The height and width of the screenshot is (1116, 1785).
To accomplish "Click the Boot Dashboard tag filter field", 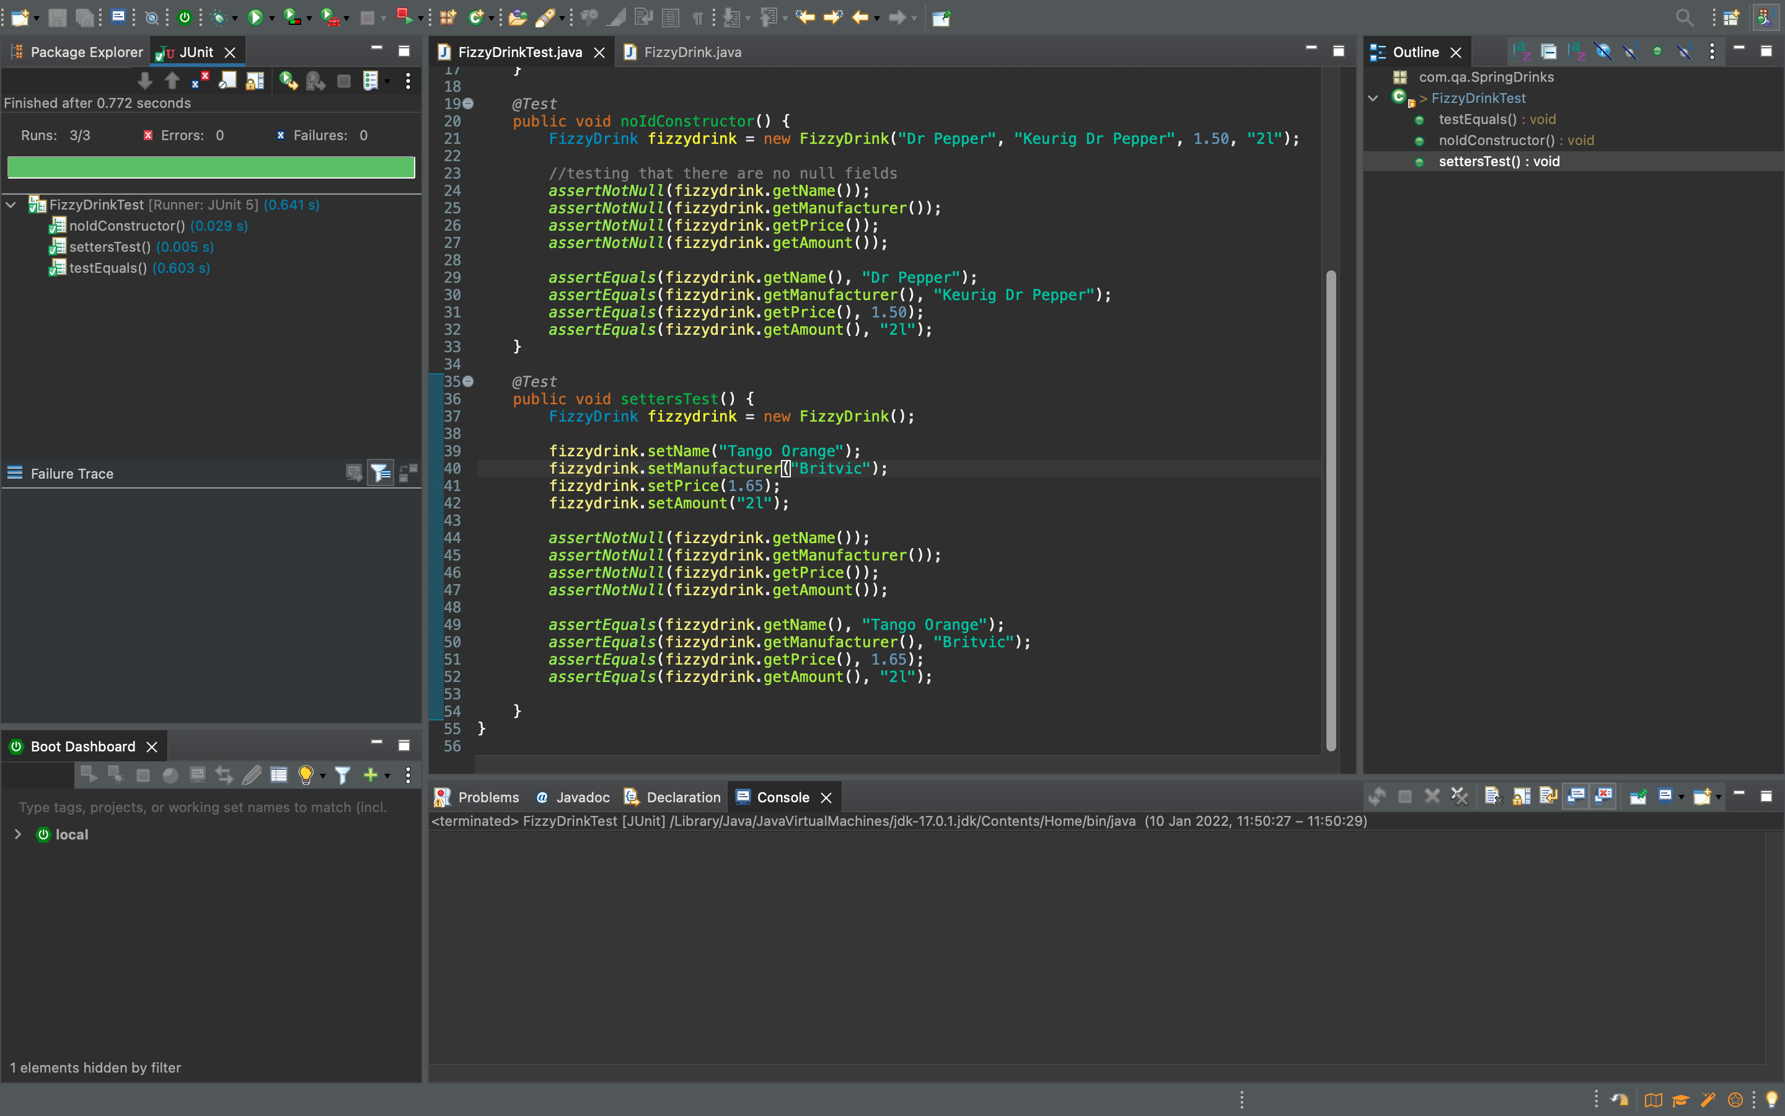I will 203,807.
